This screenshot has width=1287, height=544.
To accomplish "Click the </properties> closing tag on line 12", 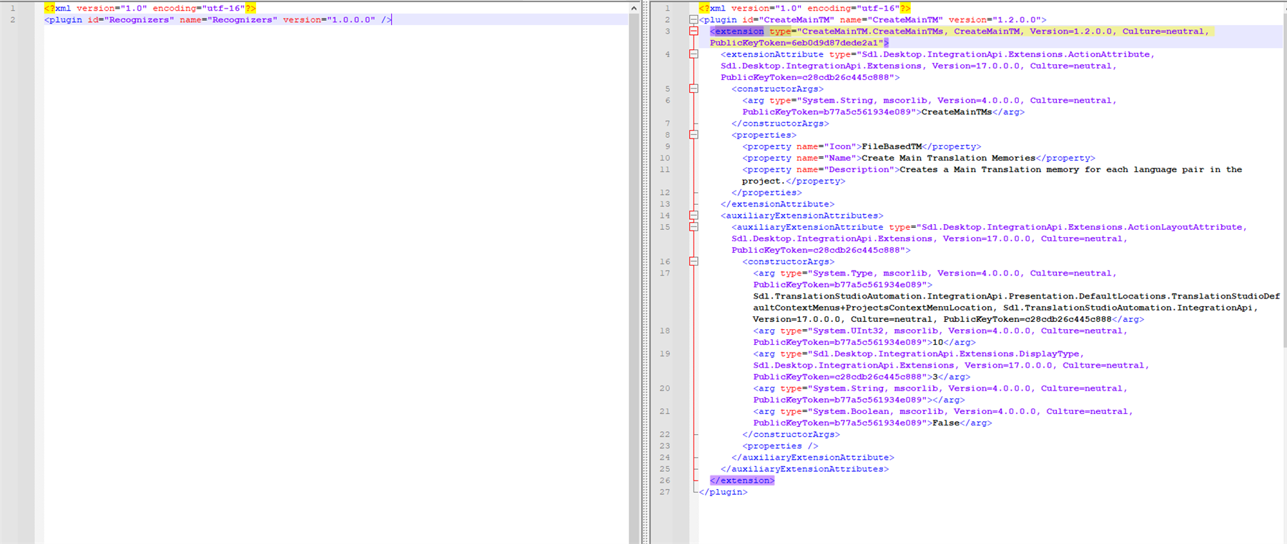I will click(x=766, y=193).
